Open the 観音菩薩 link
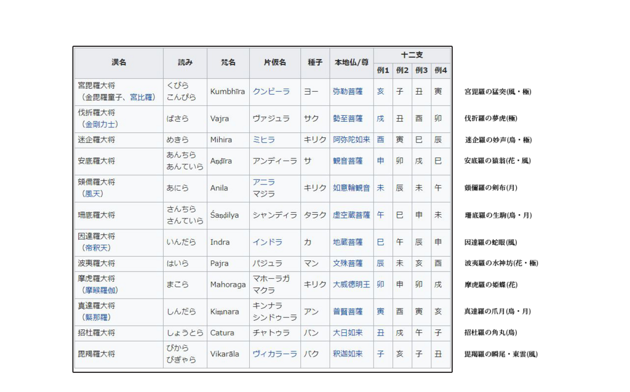The width and height of the screenshot is (630, 392). point(348,161)
